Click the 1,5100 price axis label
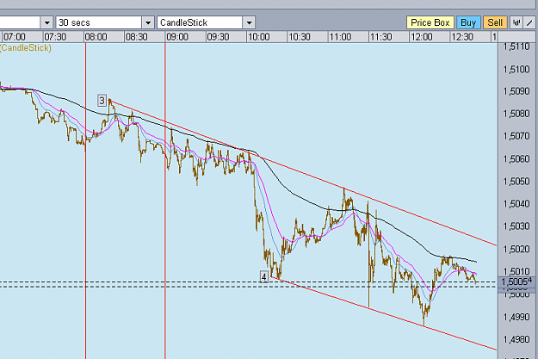The image size is (538, 359). tap(516, 70)
